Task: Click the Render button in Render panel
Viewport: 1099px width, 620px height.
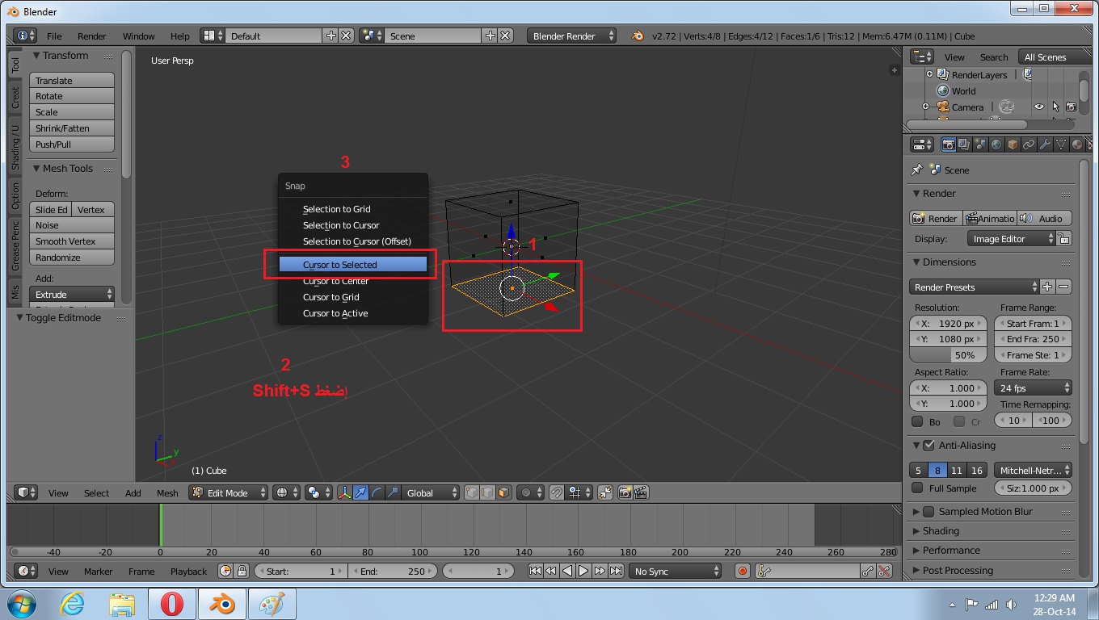Action: click(x=935, y=218)
